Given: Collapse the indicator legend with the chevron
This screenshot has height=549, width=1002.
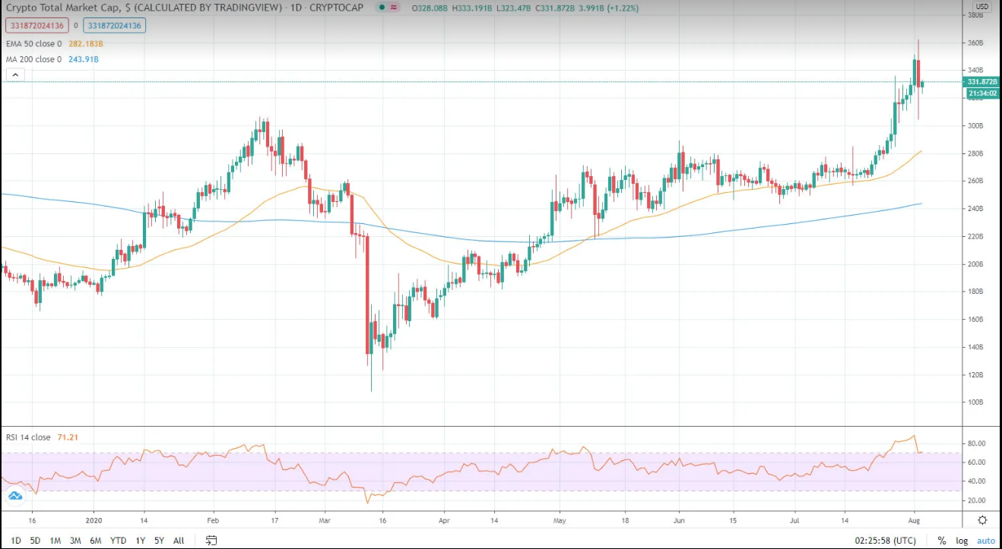Looking at the screenshot, I should (x=14, y=74).
